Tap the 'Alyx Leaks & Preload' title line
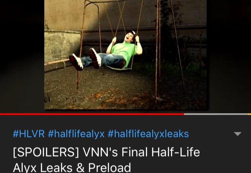 point(72,168)
